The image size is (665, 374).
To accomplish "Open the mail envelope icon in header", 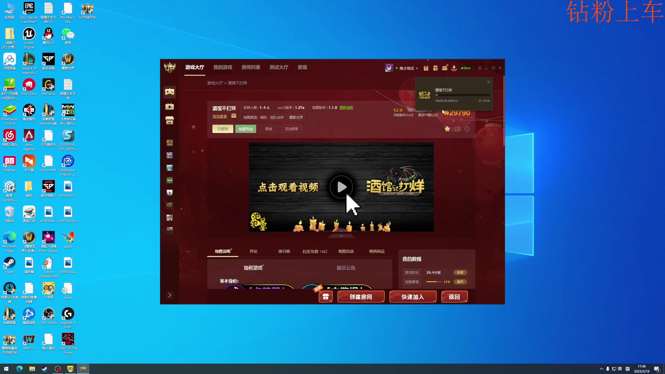I will [x=445, y=68].
